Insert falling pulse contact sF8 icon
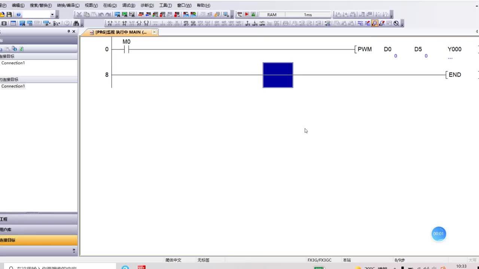The width and height of the screenshot is (479, 269). [x=193, y=23]
